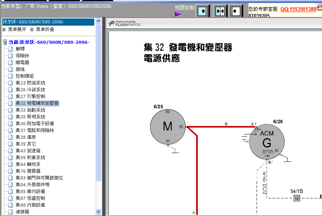This screenshot has width=322, height=216.
Task: Click connector box 12 under 54/1B
Action: click(296, 198)
